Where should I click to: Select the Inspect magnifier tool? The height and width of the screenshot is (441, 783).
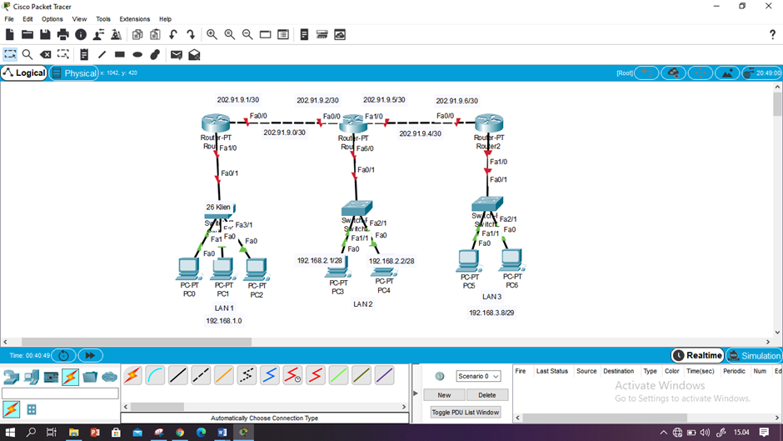(x=27, y=54)
